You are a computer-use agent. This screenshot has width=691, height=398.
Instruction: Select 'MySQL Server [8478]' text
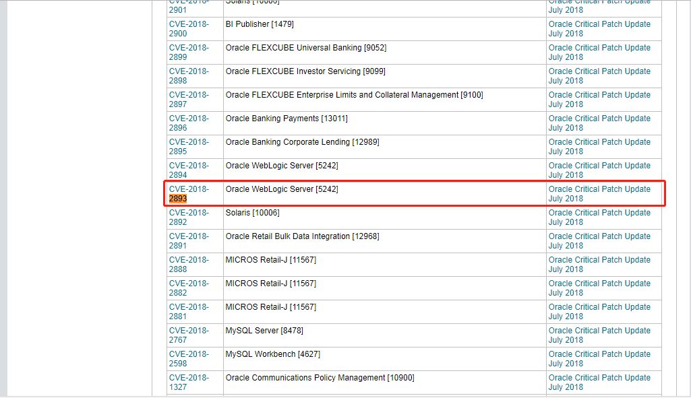[264, 331]
